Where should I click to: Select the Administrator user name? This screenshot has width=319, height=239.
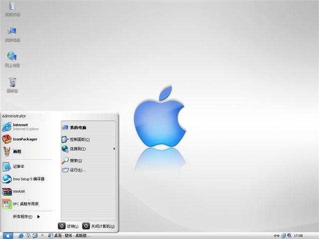[14, 116]
